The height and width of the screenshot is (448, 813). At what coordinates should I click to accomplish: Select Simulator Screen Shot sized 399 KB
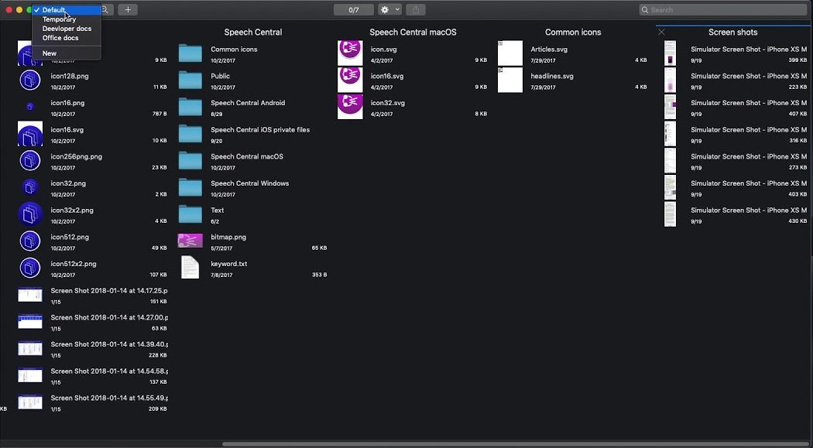coord(736,54)
